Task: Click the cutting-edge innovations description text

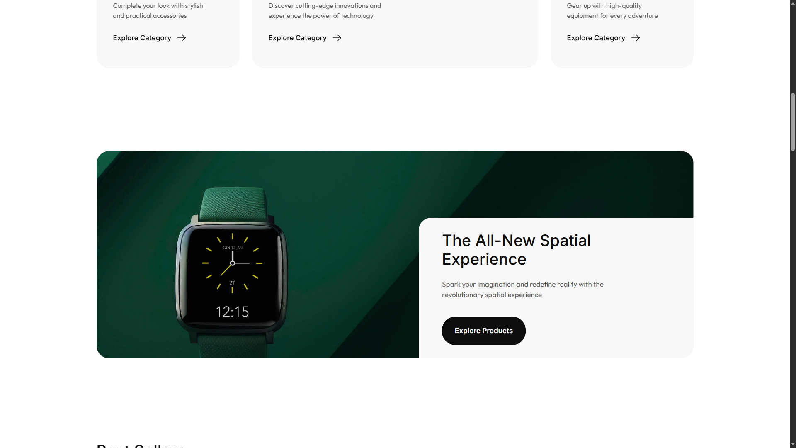Action: coord(325,11)
